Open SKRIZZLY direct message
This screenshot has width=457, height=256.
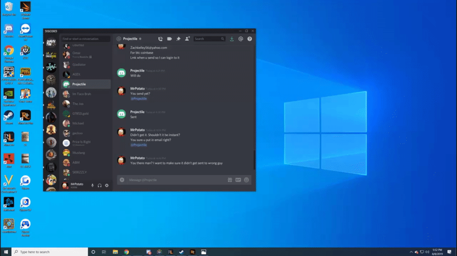(x=86, y=172)
